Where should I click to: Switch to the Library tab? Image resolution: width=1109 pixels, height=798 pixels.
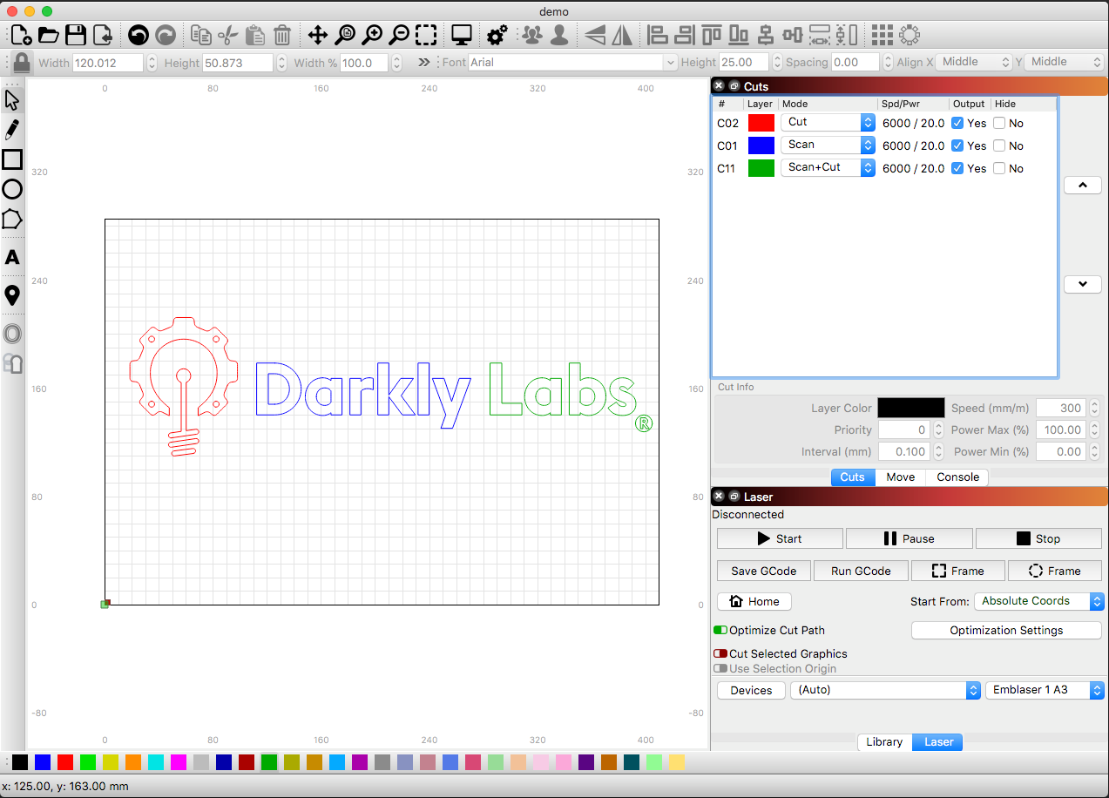[884, 742]
